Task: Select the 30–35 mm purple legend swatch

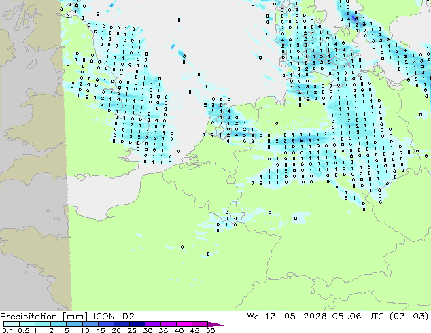Action: click(x=153, y=324)
